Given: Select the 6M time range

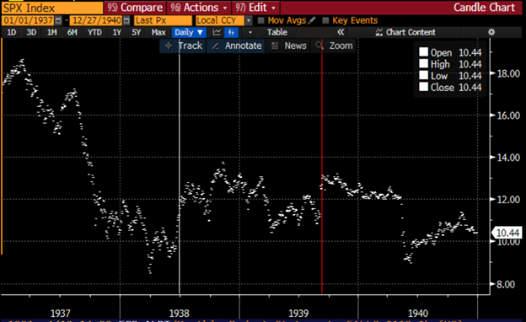Looking at the screenshot, I should pyautogui.click(x=72, y=32).
